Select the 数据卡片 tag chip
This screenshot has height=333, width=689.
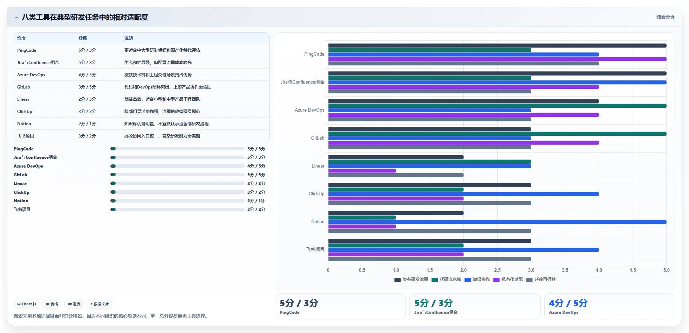point(100,304)
